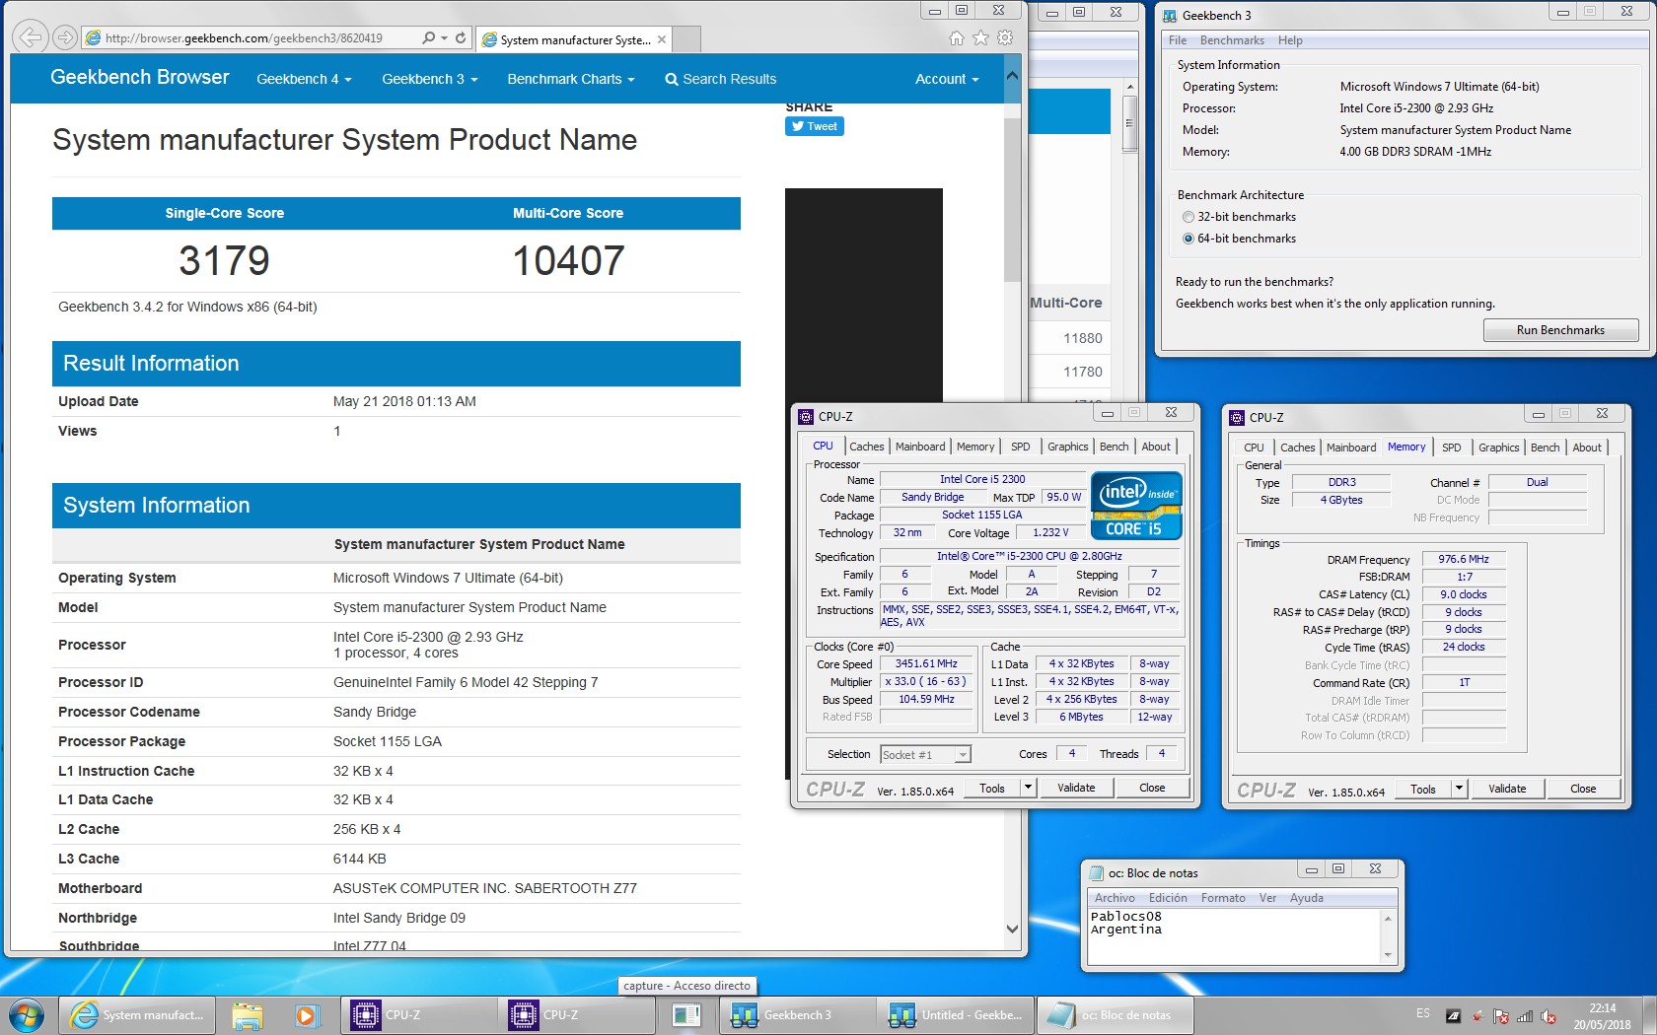Click the volume muted tray icon
Viewport: 1657px width, 1035px height.
[x=1549, y=1016]
